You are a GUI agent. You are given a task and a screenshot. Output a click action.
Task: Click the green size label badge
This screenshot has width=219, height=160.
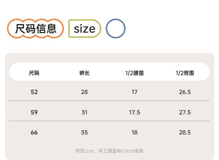85,29
